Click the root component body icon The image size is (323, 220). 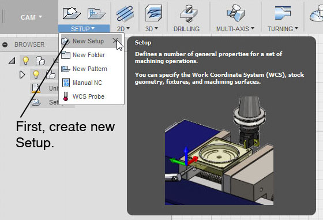click(40, 61)
